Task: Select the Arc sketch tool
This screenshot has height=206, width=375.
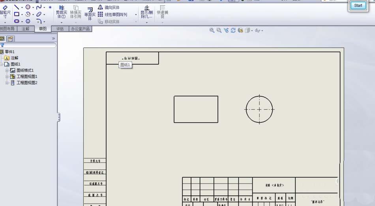Action: coord(28,14)
